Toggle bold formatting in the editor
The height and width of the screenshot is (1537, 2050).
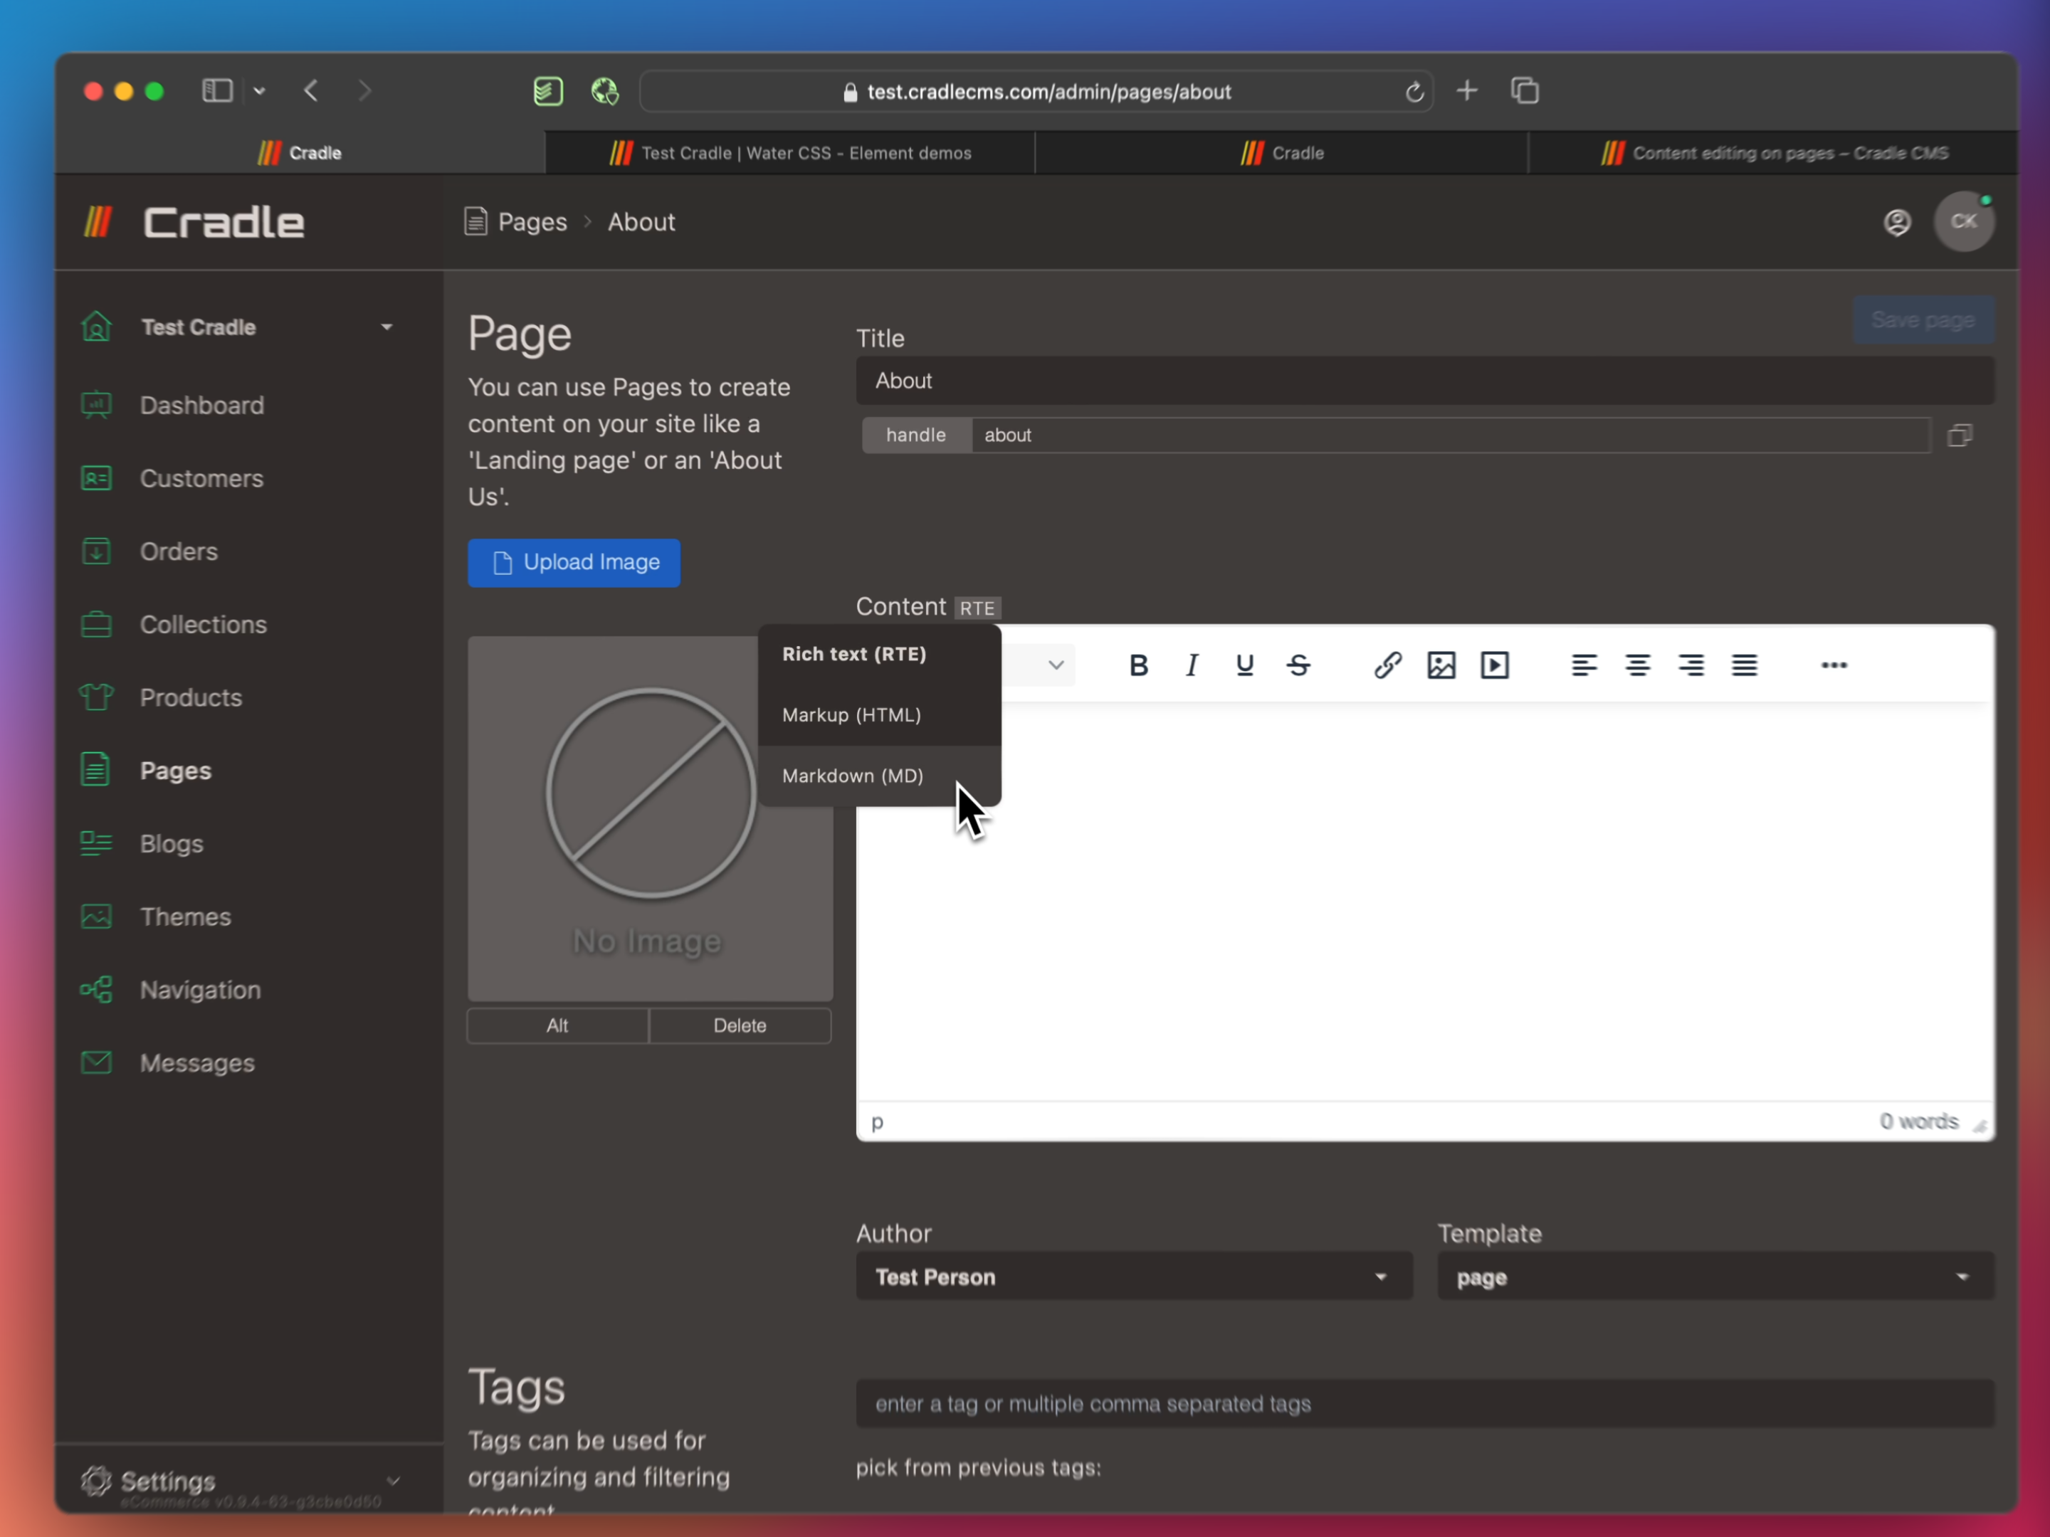click(1138, 665)
